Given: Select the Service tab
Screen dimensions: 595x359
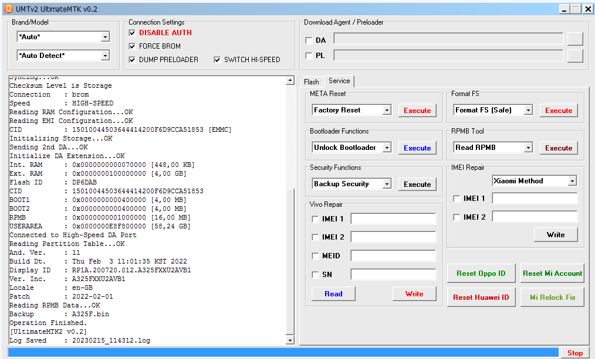Looking at the screenshot, I should (339, 81).
